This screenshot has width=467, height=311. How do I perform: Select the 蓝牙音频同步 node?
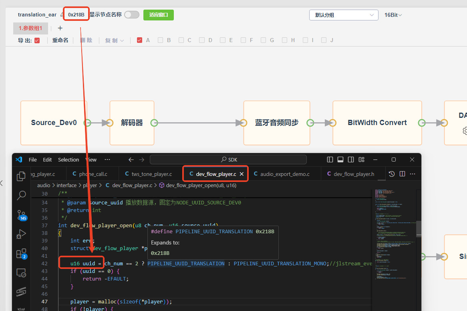[277, 123]
